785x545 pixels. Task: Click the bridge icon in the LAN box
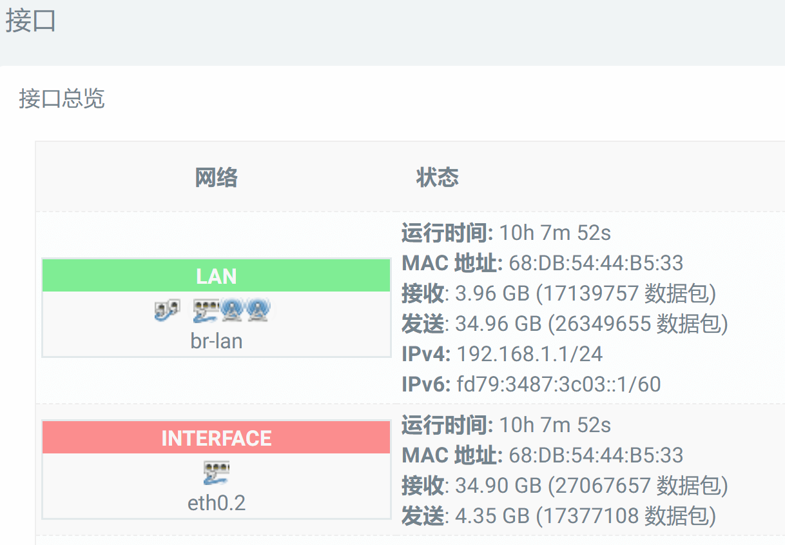click(167, 312)
